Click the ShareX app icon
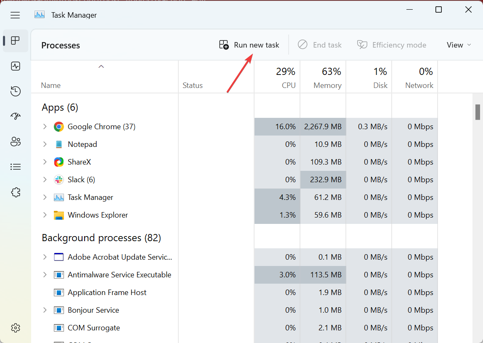The image size is (483, 343). [x=59, y=162]
